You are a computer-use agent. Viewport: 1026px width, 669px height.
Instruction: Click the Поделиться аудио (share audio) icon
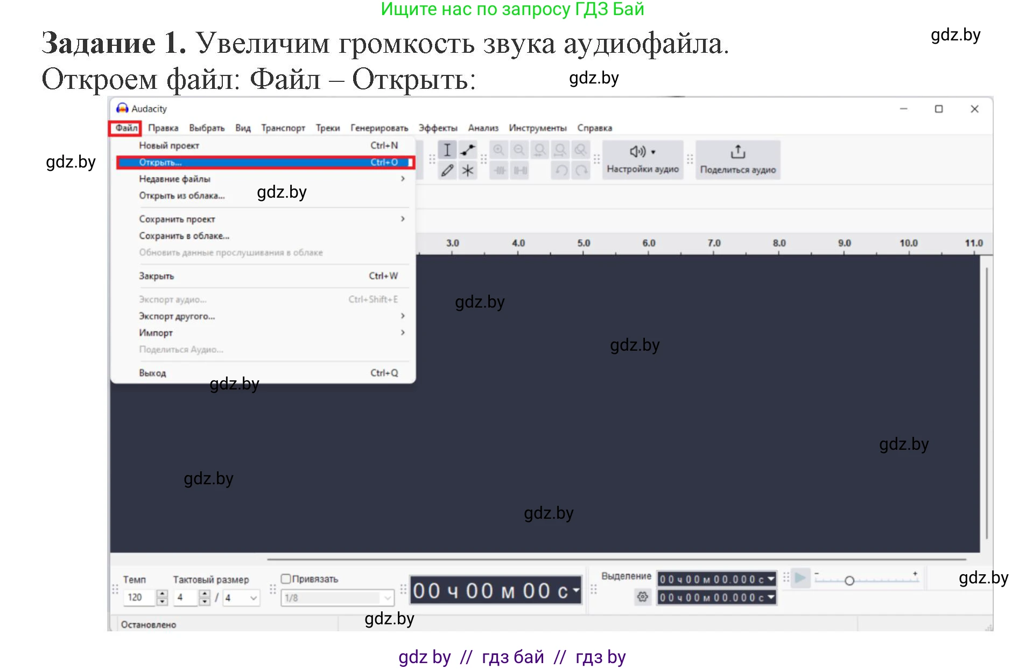point(737,152)
